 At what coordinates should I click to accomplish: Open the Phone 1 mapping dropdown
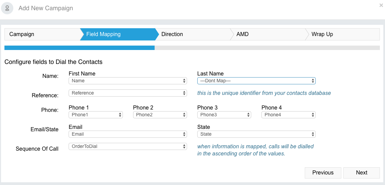point(96,115)
